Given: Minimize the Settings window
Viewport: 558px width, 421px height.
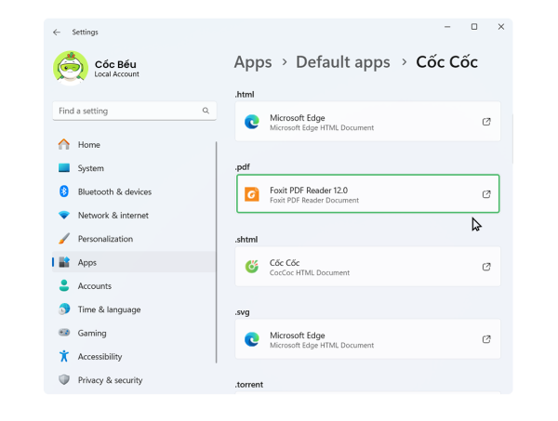Looking at the screenshot, I should [447, 27].
